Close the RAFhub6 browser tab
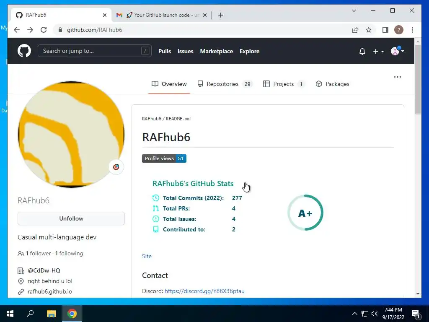Image resolution: width=429 pixels, height=322 pixels. (104, 15)
